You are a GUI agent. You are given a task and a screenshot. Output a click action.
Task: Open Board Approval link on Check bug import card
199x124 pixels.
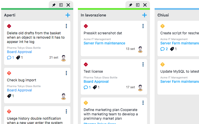pyautogui.click(x=19, y=90)
